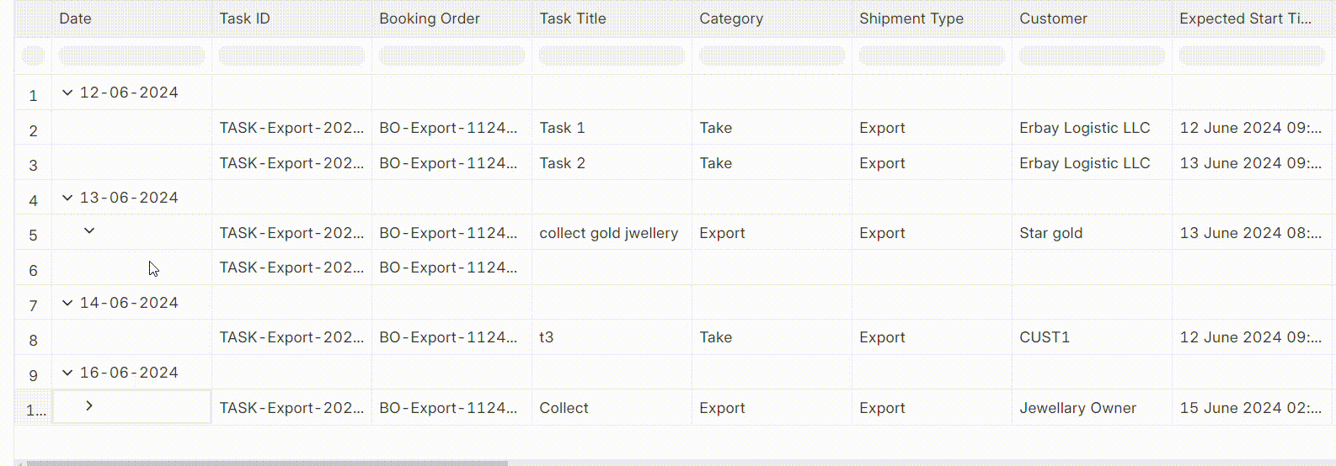
Task: Click the Task Title column header
Action: (573, 19)
